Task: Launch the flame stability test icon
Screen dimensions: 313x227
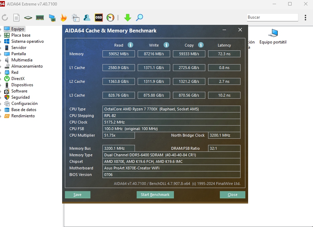Action: coord(63,18)
